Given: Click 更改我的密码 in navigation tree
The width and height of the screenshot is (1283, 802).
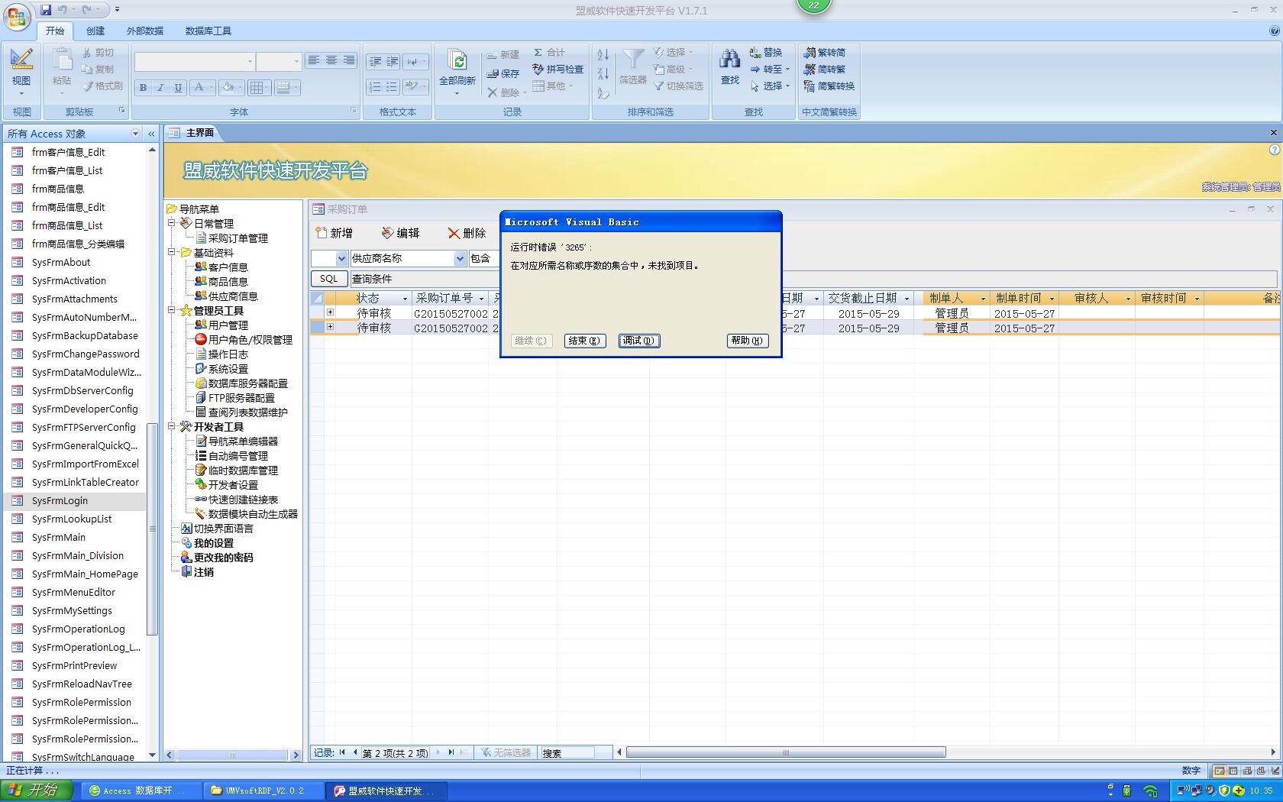Looking at the screenshot, I should (223, 558).
